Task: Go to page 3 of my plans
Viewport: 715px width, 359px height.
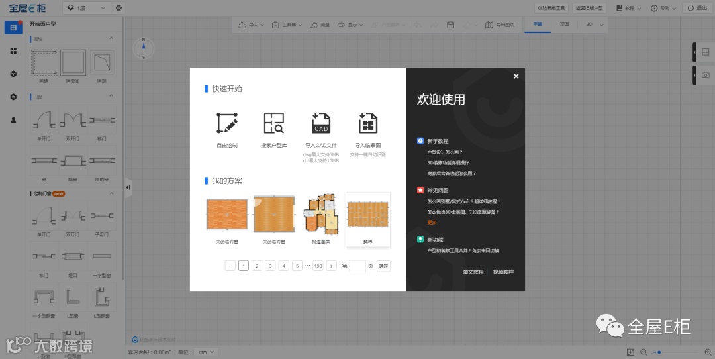Action: tap(270, 266)
